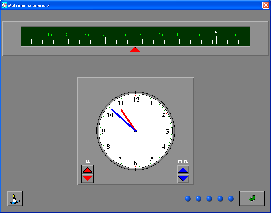Image resolution: width=271 pixels, height=213 pixels.
Task: Click the 15 label on the timeline ruler
Action: (50, 34)
